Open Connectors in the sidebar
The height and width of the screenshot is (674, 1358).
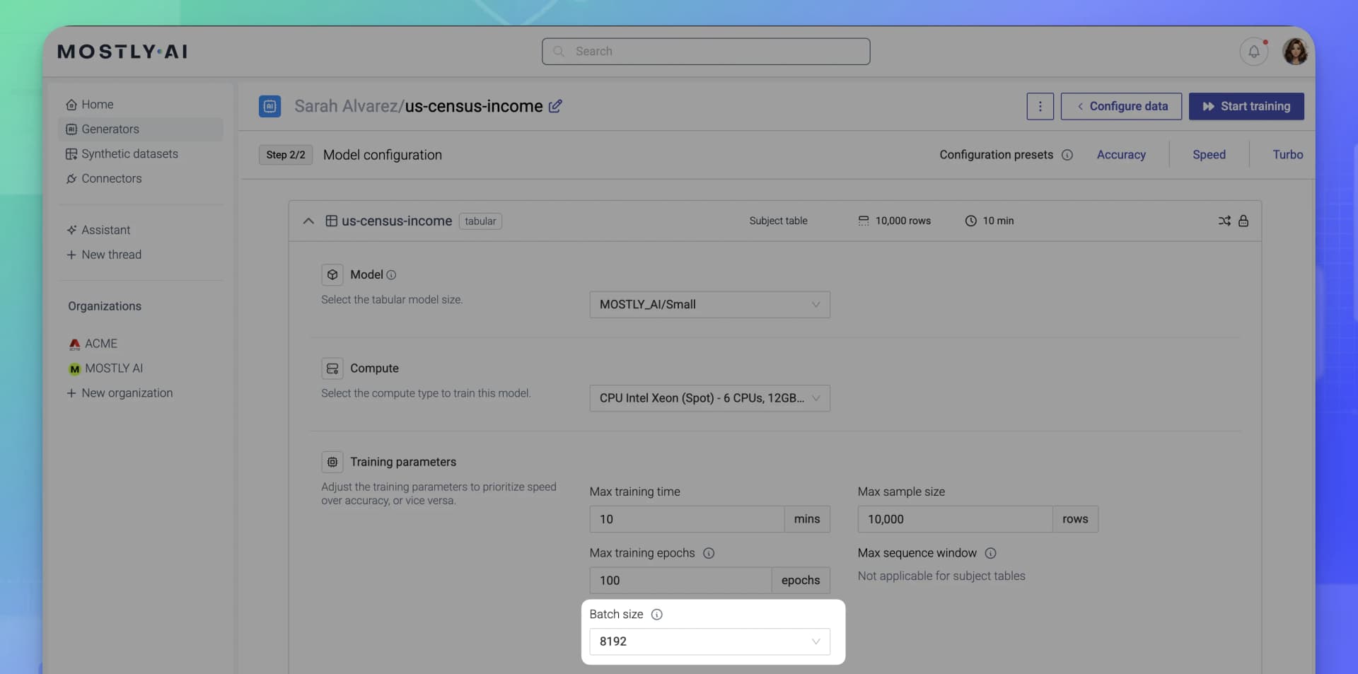pyautogui.click(x=111, y=178)
